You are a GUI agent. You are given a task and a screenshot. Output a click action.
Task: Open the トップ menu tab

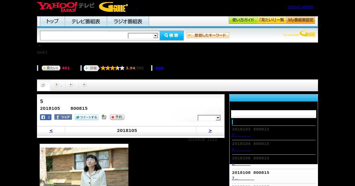click(52, 22)
